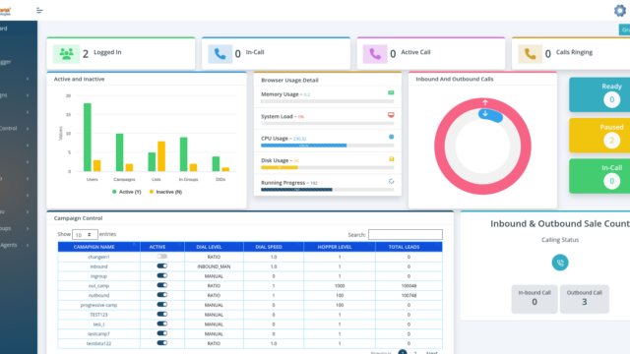Click the blue CPU Usage chip icon

[x=392, y=137]
